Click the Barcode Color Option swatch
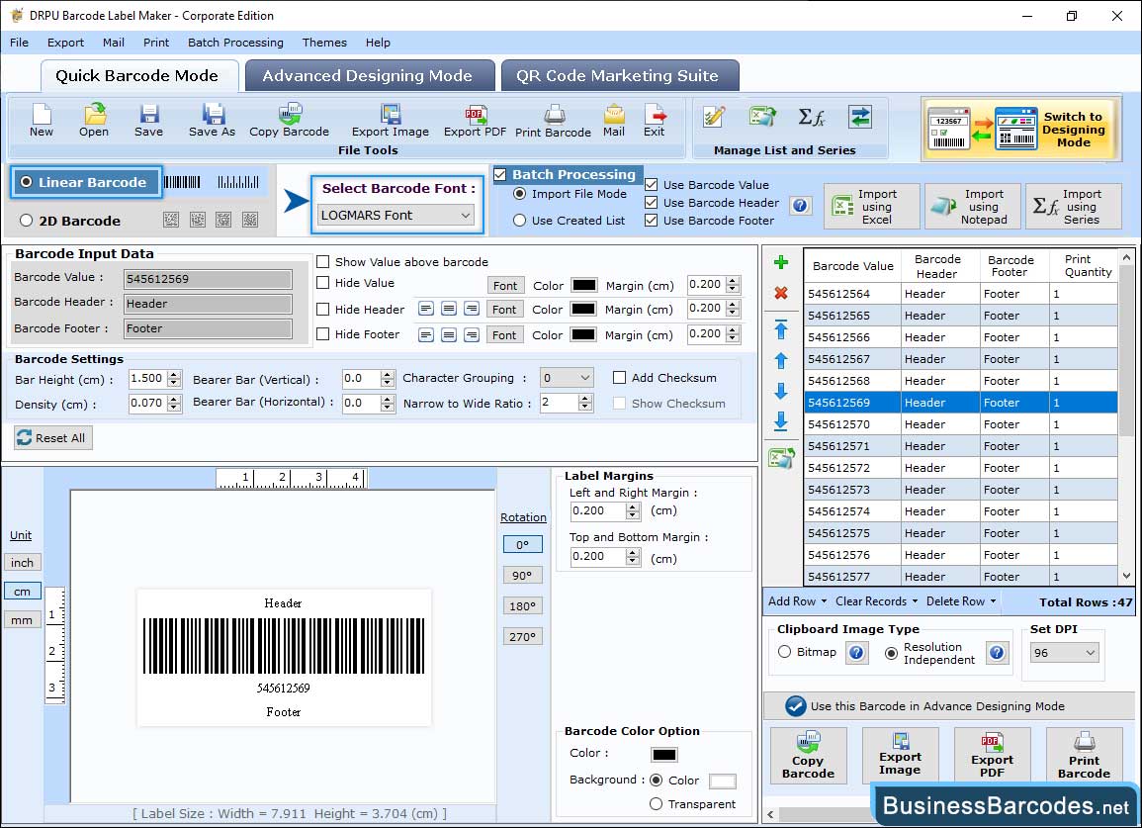1142x828 pixels. point(664,755)
